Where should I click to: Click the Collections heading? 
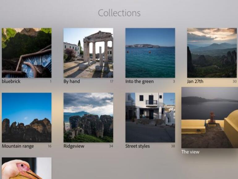click(119, 13)
